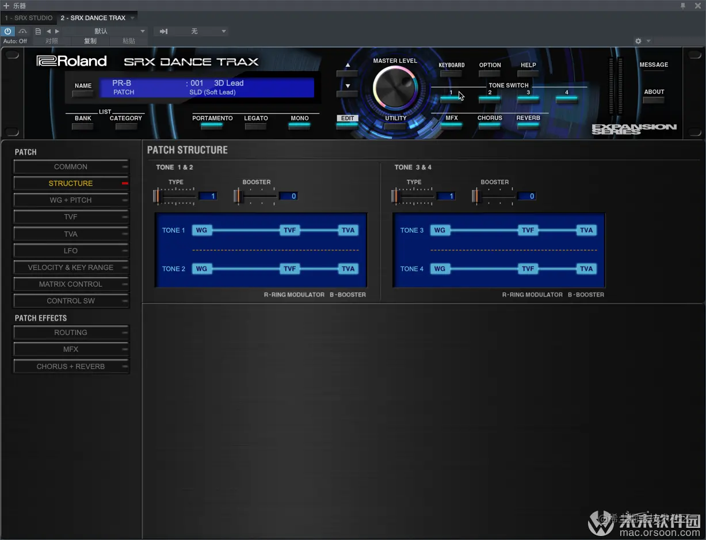
Task: Open the TVA page
Action: [x=71, y=234]
